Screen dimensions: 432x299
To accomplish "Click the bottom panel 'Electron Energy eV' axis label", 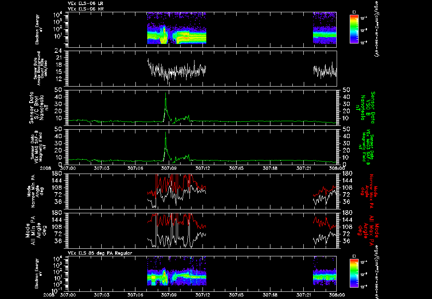I will (38, 273).
